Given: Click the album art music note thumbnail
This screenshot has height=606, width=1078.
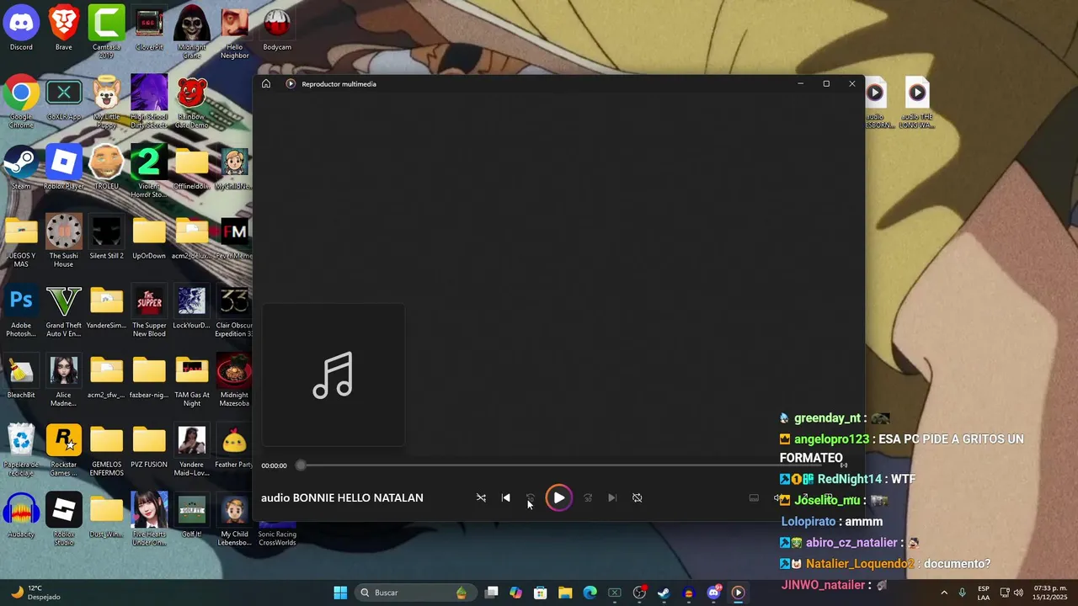Looking at the screenshot, I should click(x=334, y=375).
